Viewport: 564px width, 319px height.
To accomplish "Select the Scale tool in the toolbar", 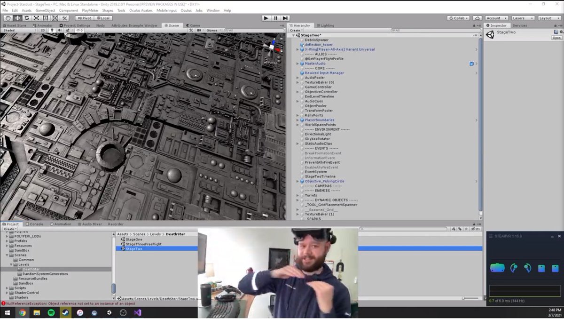I will 36,18.
